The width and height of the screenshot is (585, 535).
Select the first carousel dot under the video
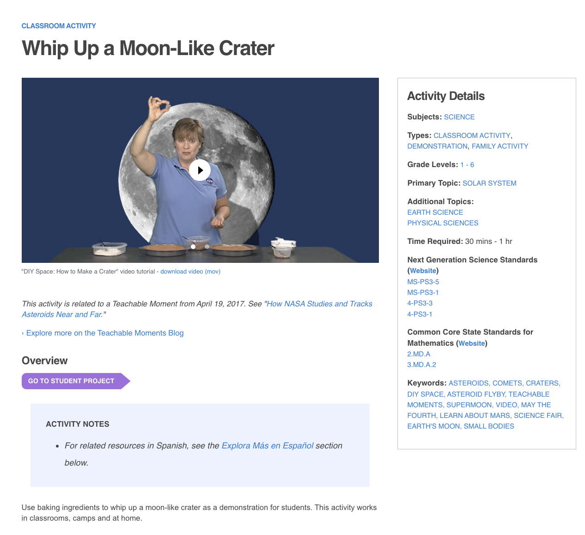pyautogui.click(x=193, y=247)
